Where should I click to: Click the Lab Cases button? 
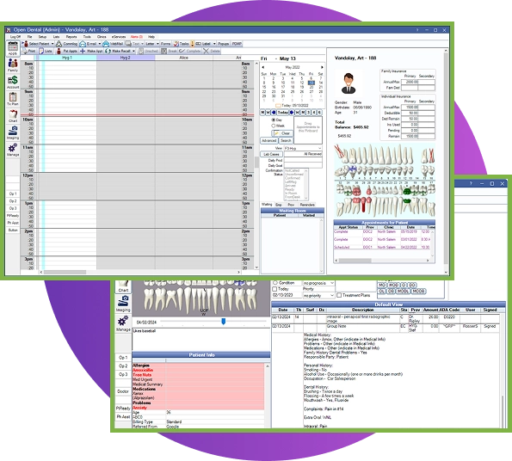tap(271, 154)
